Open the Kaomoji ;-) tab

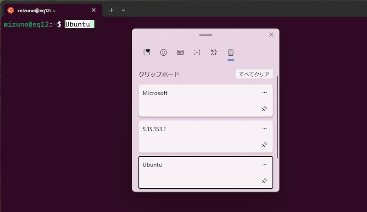pyautogui.click(x=197, y=52)
